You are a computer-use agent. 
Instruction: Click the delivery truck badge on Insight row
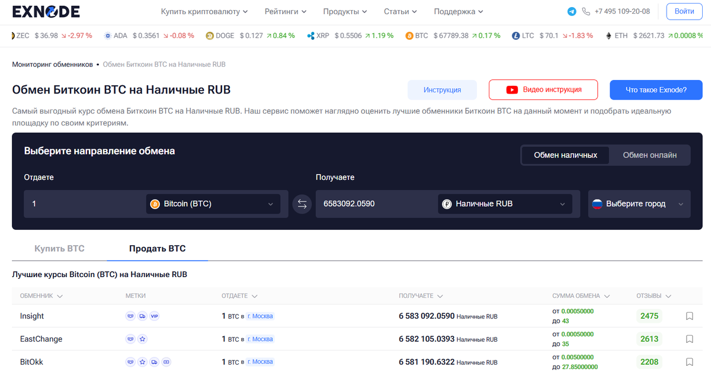(x=143, y=316)
